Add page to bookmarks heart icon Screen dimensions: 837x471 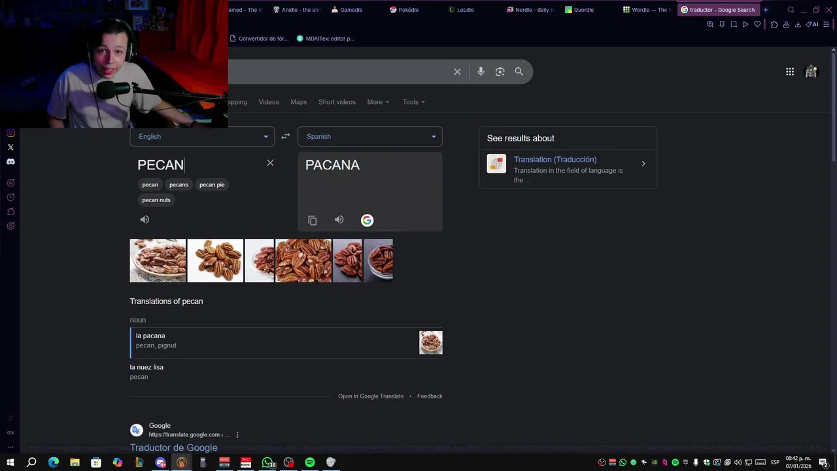coord(757,24)
